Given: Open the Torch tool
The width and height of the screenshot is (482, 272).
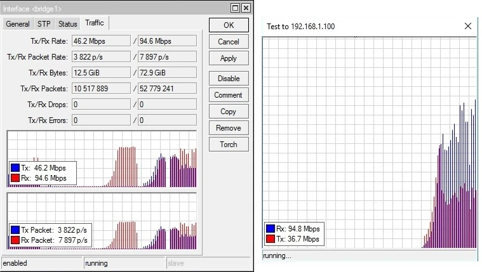Looking at the screenshot, I should (228, 145).
